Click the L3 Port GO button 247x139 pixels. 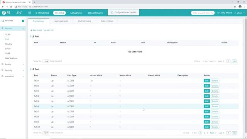(x=234, y=61)
